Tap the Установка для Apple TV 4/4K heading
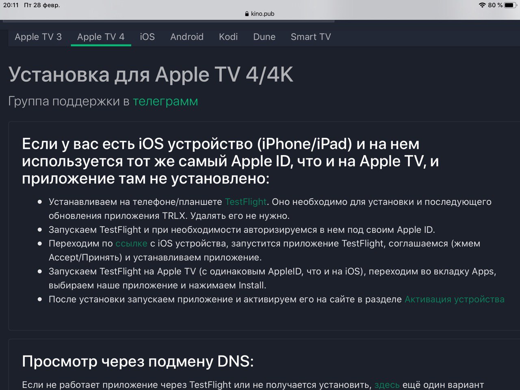 pos(151,75)
